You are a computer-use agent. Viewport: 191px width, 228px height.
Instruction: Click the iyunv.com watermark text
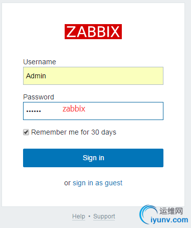tap(169, 220)
